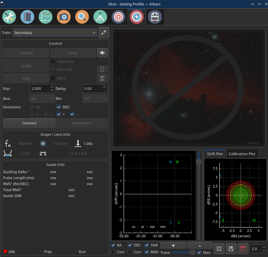Open the Mount tripod module icon
268x257 pixels.
tap(100, 17)
